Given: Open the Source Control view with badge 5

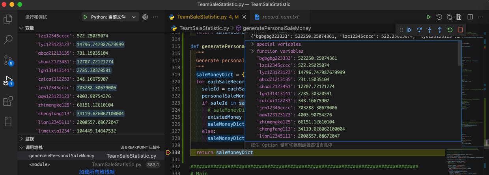Looking at the screenshot, I should [8, 60].
